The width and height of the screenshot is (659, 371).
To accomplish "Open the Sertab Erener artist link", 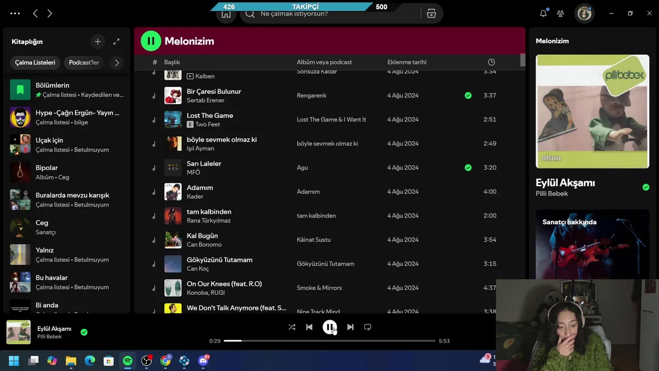I will tap(205, 100).
